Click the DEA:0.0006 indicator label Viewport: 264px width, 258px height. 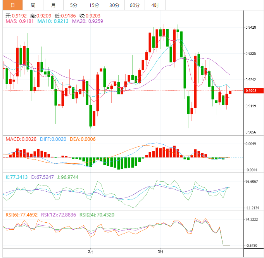83,139
